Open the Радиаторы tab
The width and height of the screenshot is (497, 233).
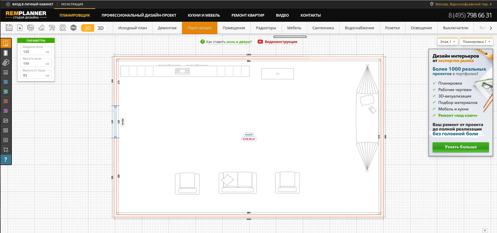click(266, 28)
